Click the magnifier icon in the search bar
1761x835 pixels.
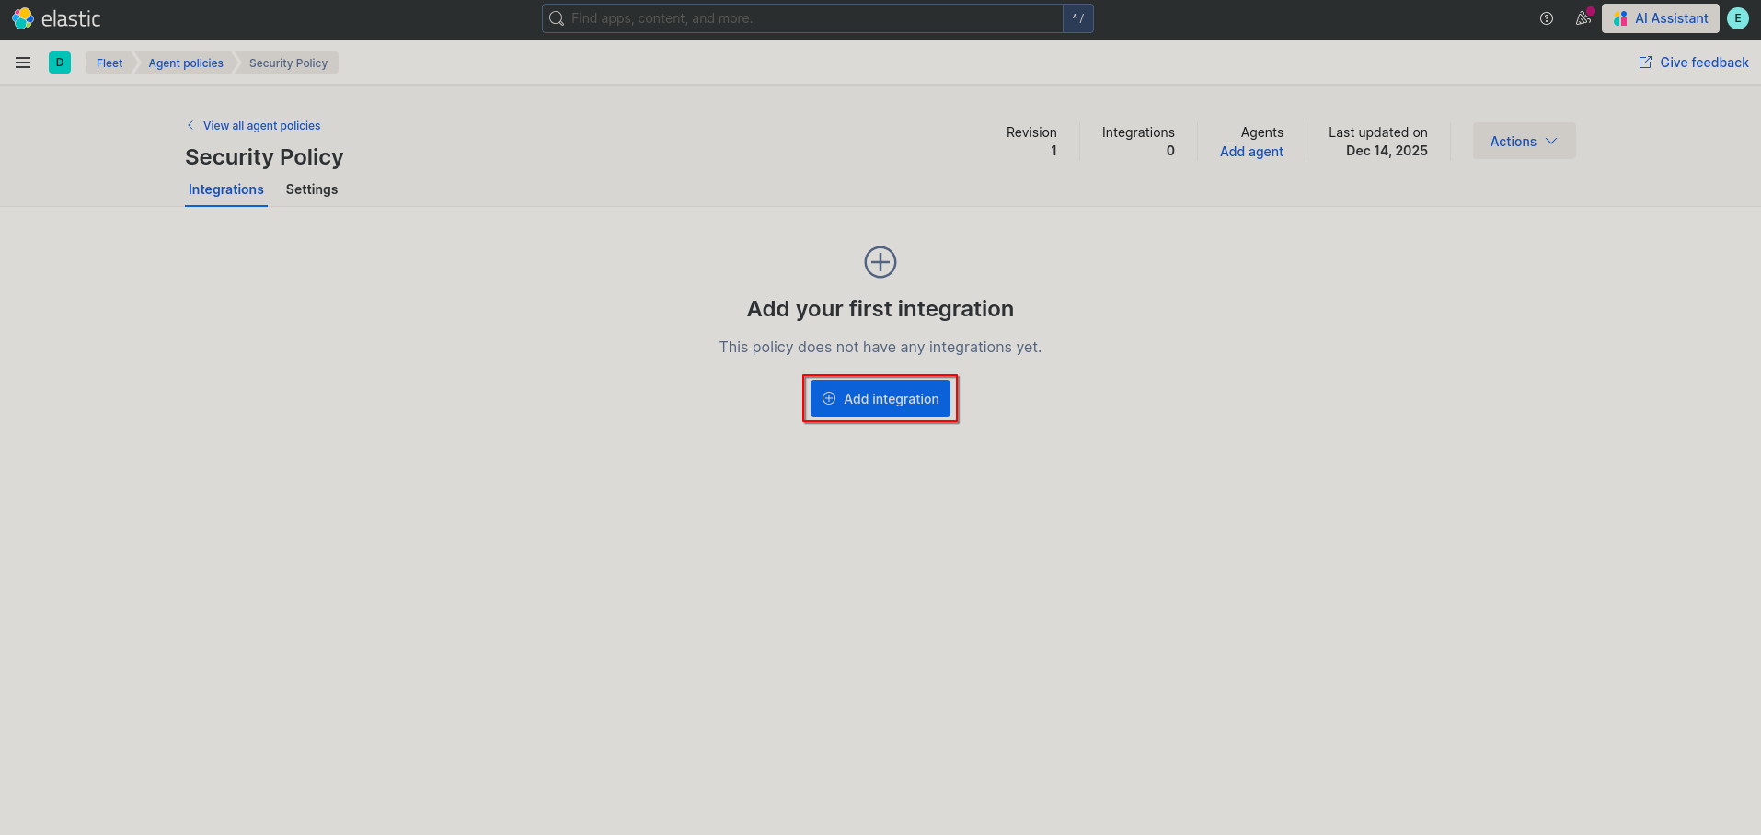[x=557, y=18]
